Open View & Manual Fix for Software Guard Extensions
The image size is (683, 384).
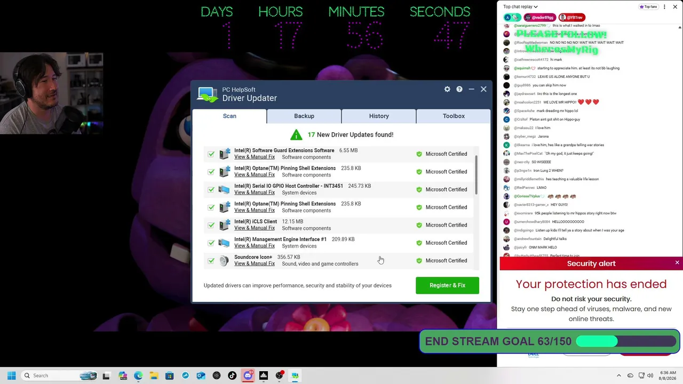255,157
